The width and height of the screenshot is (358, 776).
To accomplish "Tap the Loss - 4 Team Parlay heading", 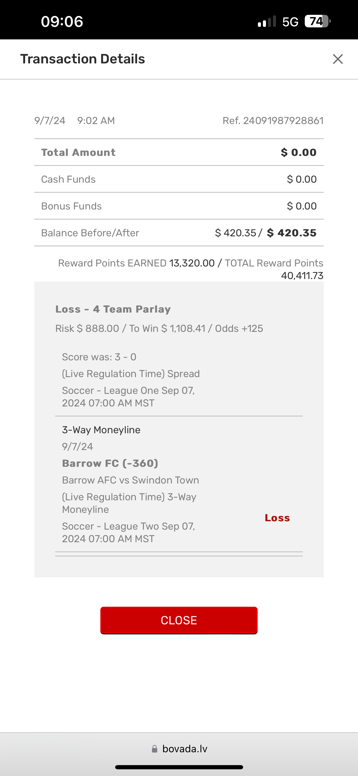I will 113,309.
